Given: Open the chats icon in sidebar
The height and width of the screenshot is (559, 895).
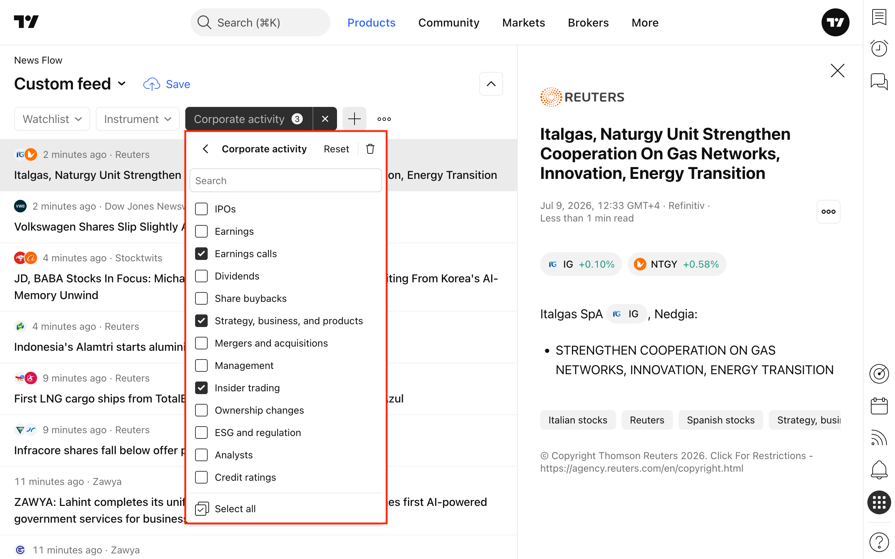Looking at the screenshot, I should click(x=879, y=81).
